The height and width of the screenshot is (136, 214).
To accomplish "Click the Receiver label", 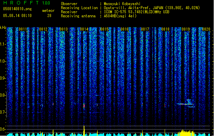I will (x=69, y=12).
